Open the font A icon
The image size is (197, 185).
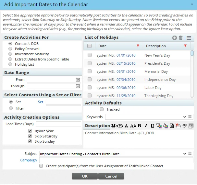[126, 126]
